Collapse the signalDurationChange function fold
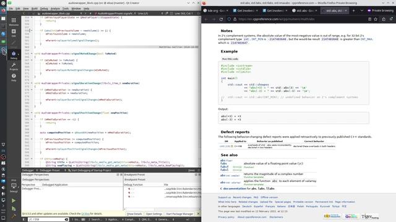Viewport: 396px width, 222px height. pos(32,83)
